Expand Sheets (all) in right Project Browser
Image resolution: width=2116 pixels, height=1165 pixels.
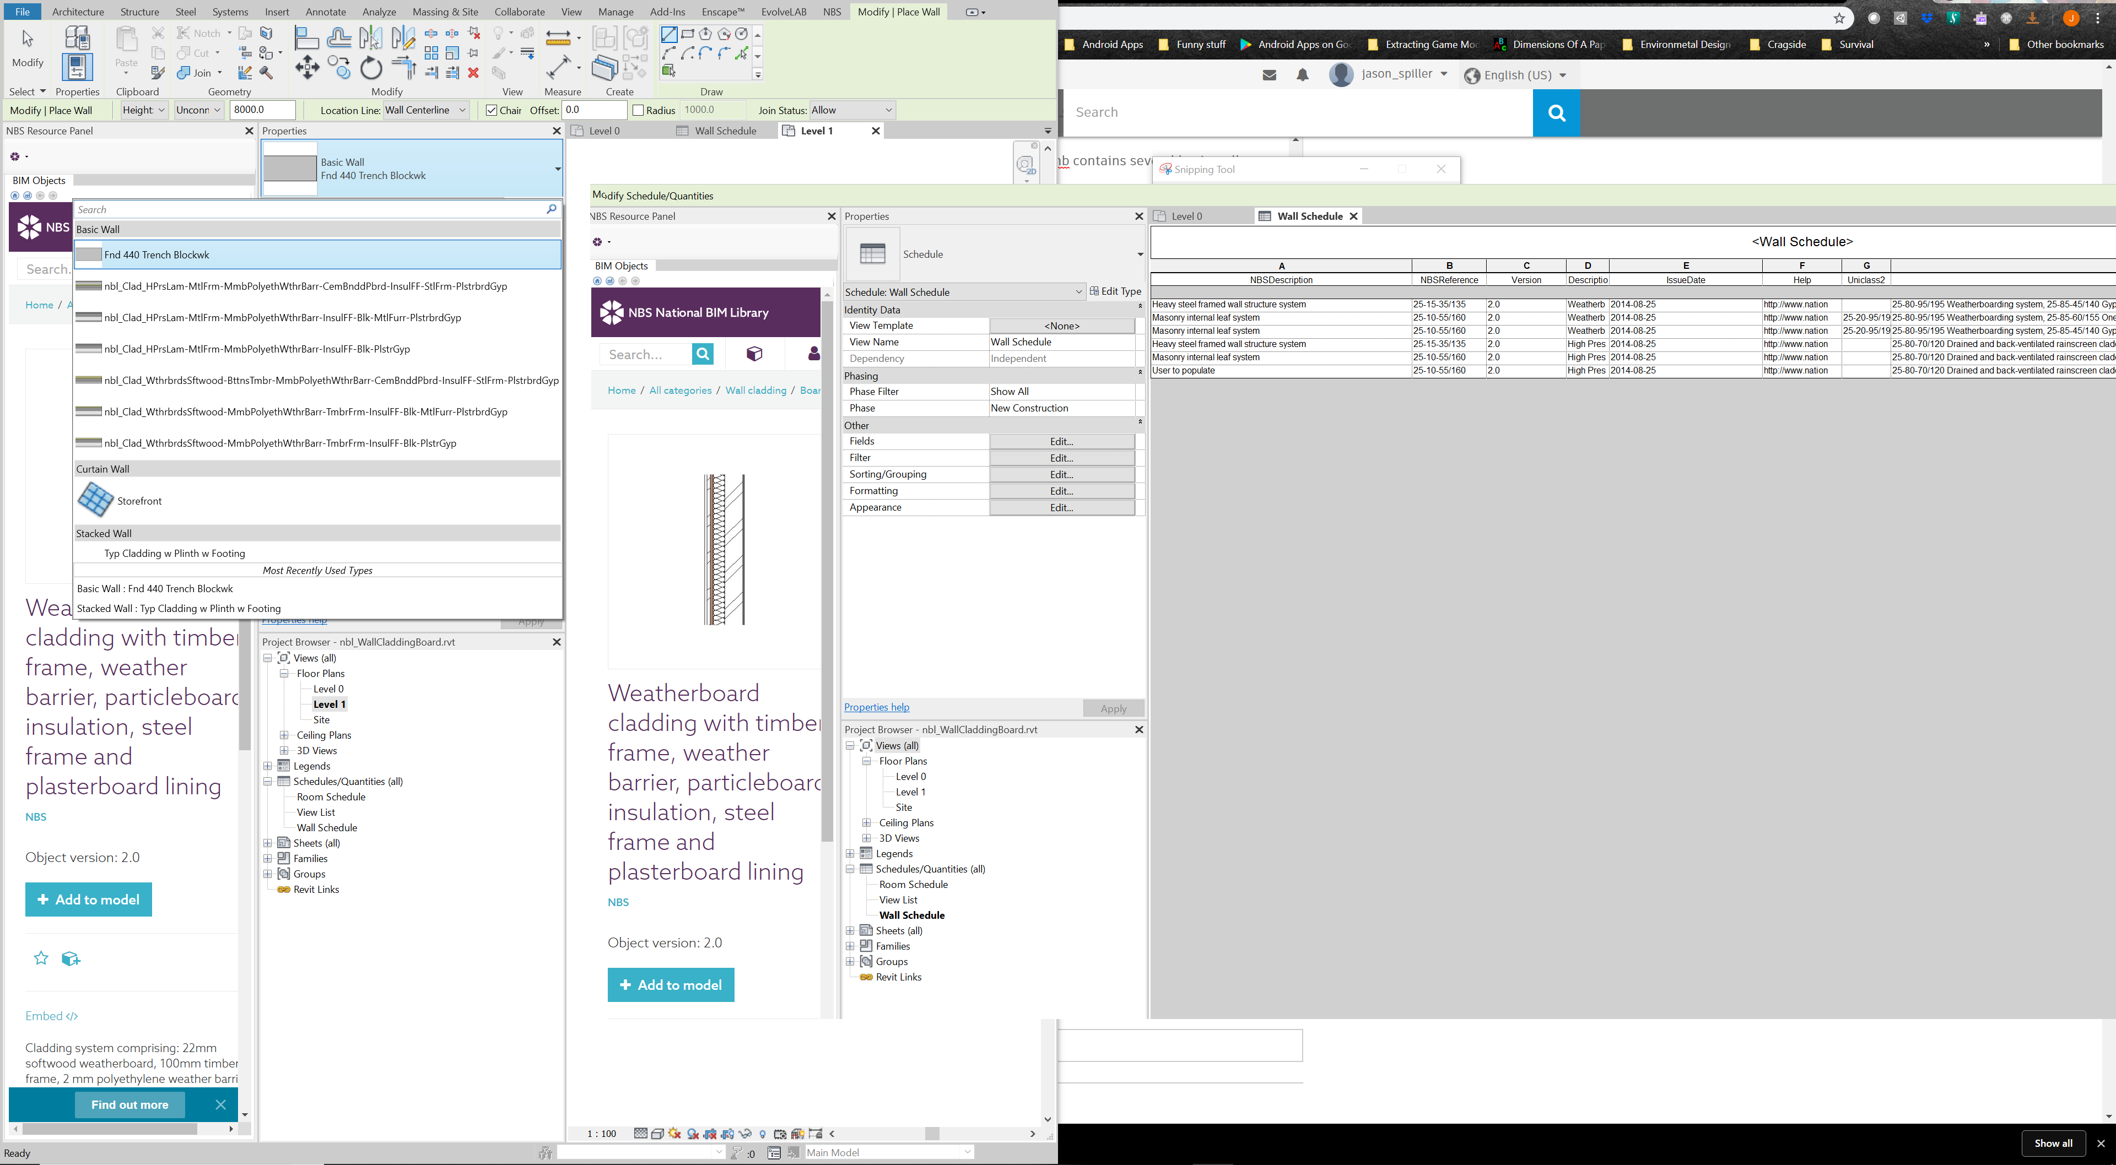[850, 930]
